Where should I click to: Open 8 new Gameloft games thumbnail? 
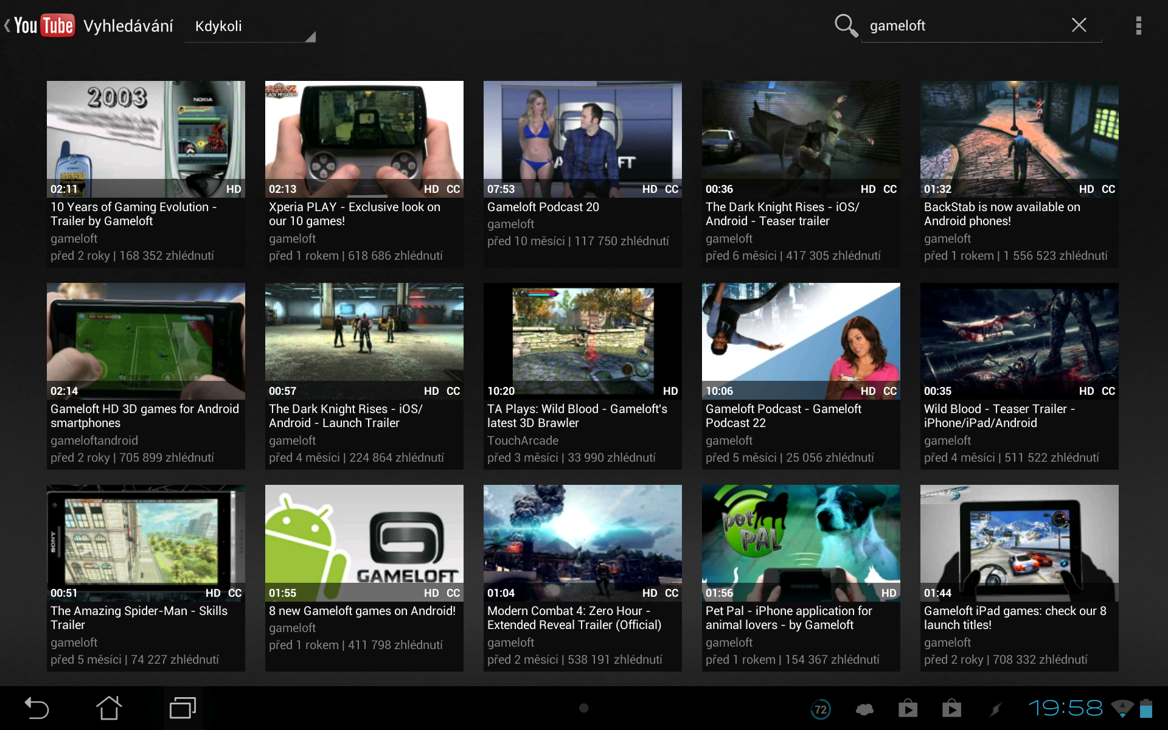[x=364, y=543]
